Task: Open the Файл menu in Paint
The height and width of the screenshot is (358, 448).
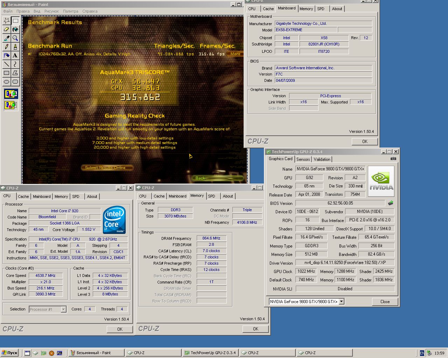Action: pos(8,11)
